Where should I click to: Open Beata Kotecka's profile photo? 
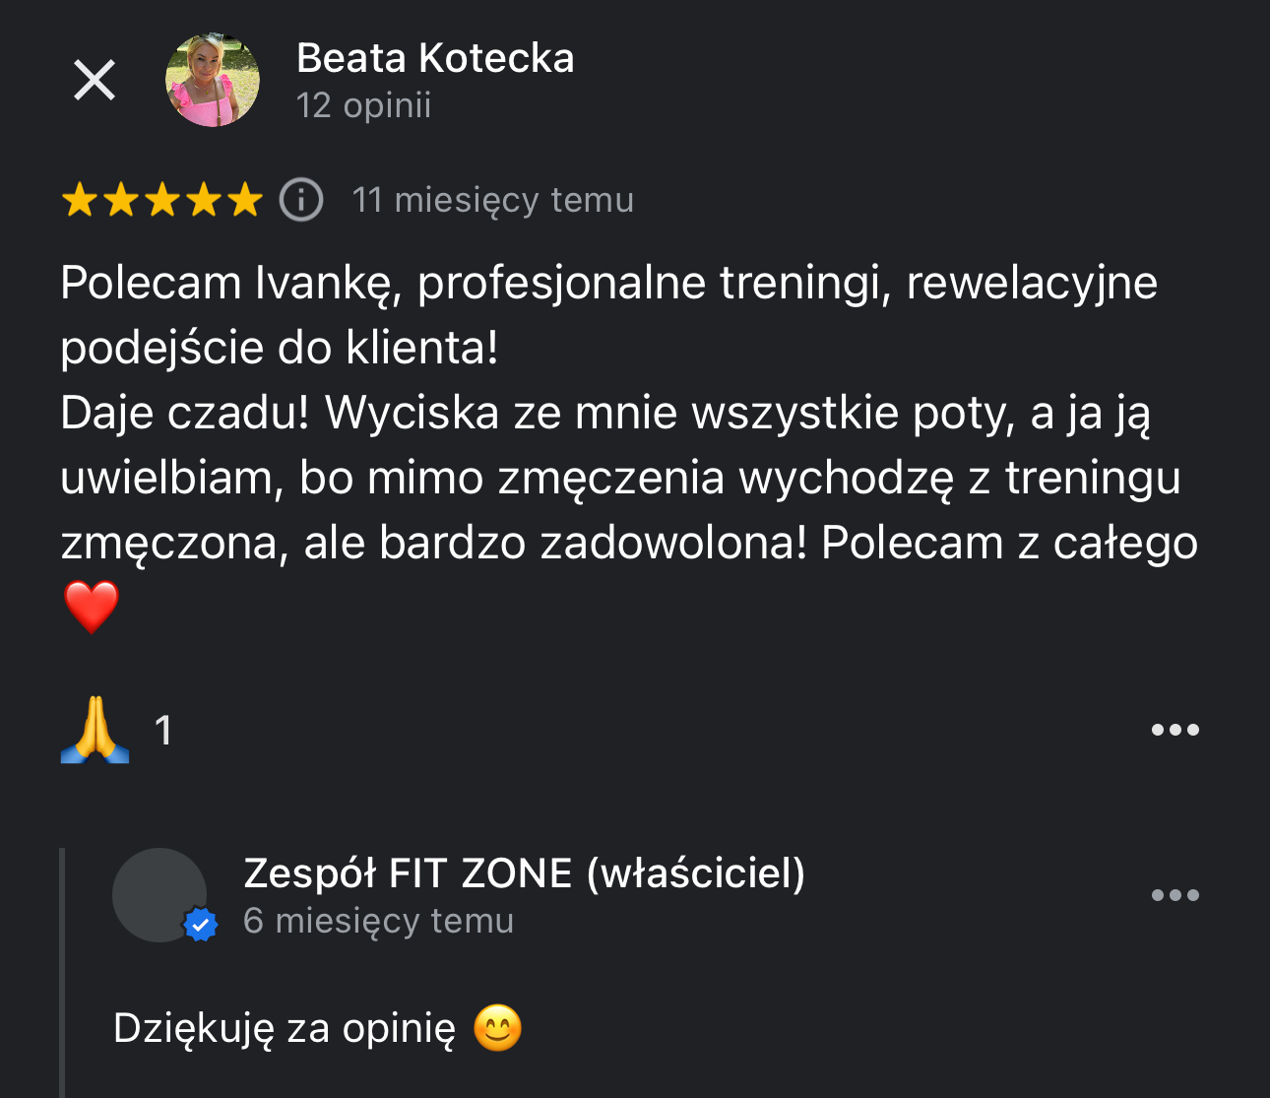tap(213, 80)
